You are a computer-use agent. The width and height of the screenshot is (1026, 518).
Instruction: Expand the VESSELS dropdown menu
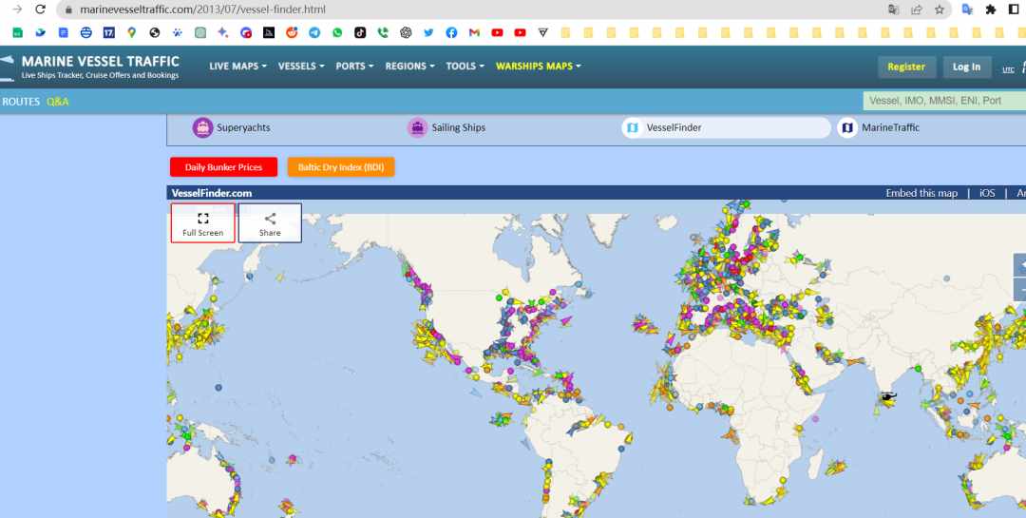[302, 67]
